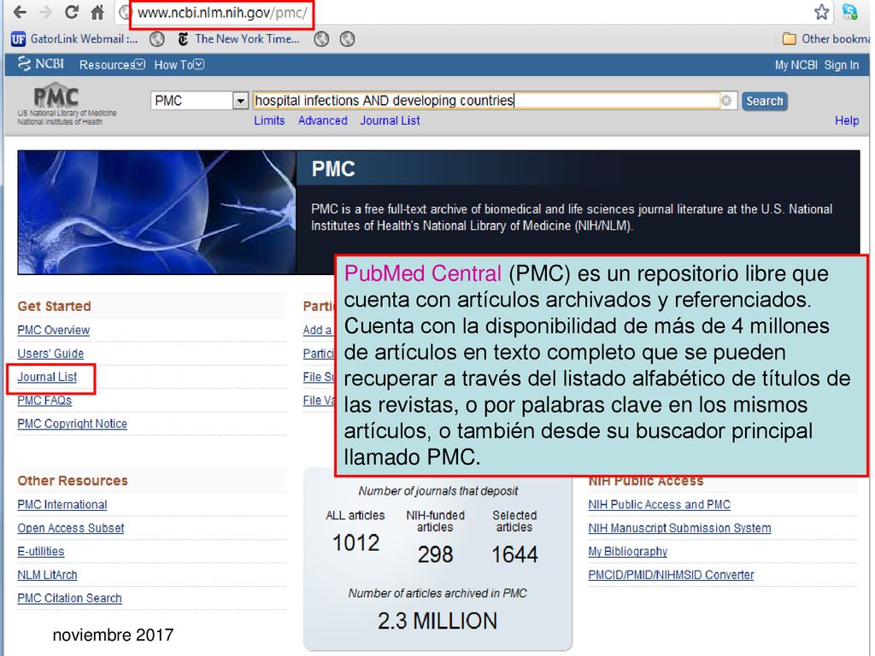Click the browser forward arrow

pos(46,12)
